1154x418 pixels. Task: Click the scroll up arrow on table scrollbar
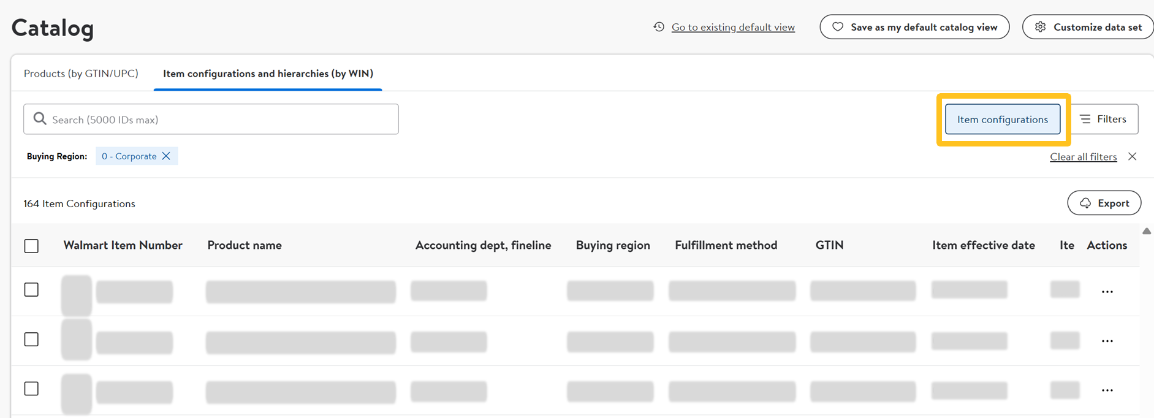tap(1147, 231)
